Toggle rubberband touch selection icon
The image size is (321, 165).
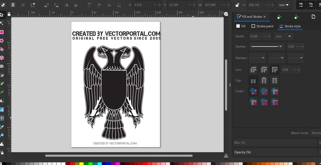(32, 5)
